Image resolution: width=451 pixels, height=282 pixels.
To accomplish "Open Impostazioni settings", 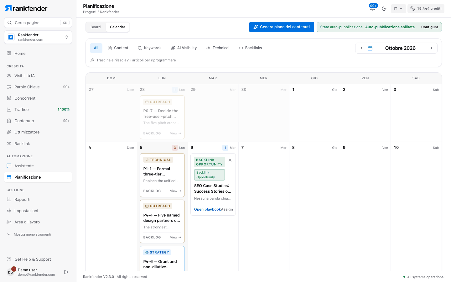I will pos(38,211).
